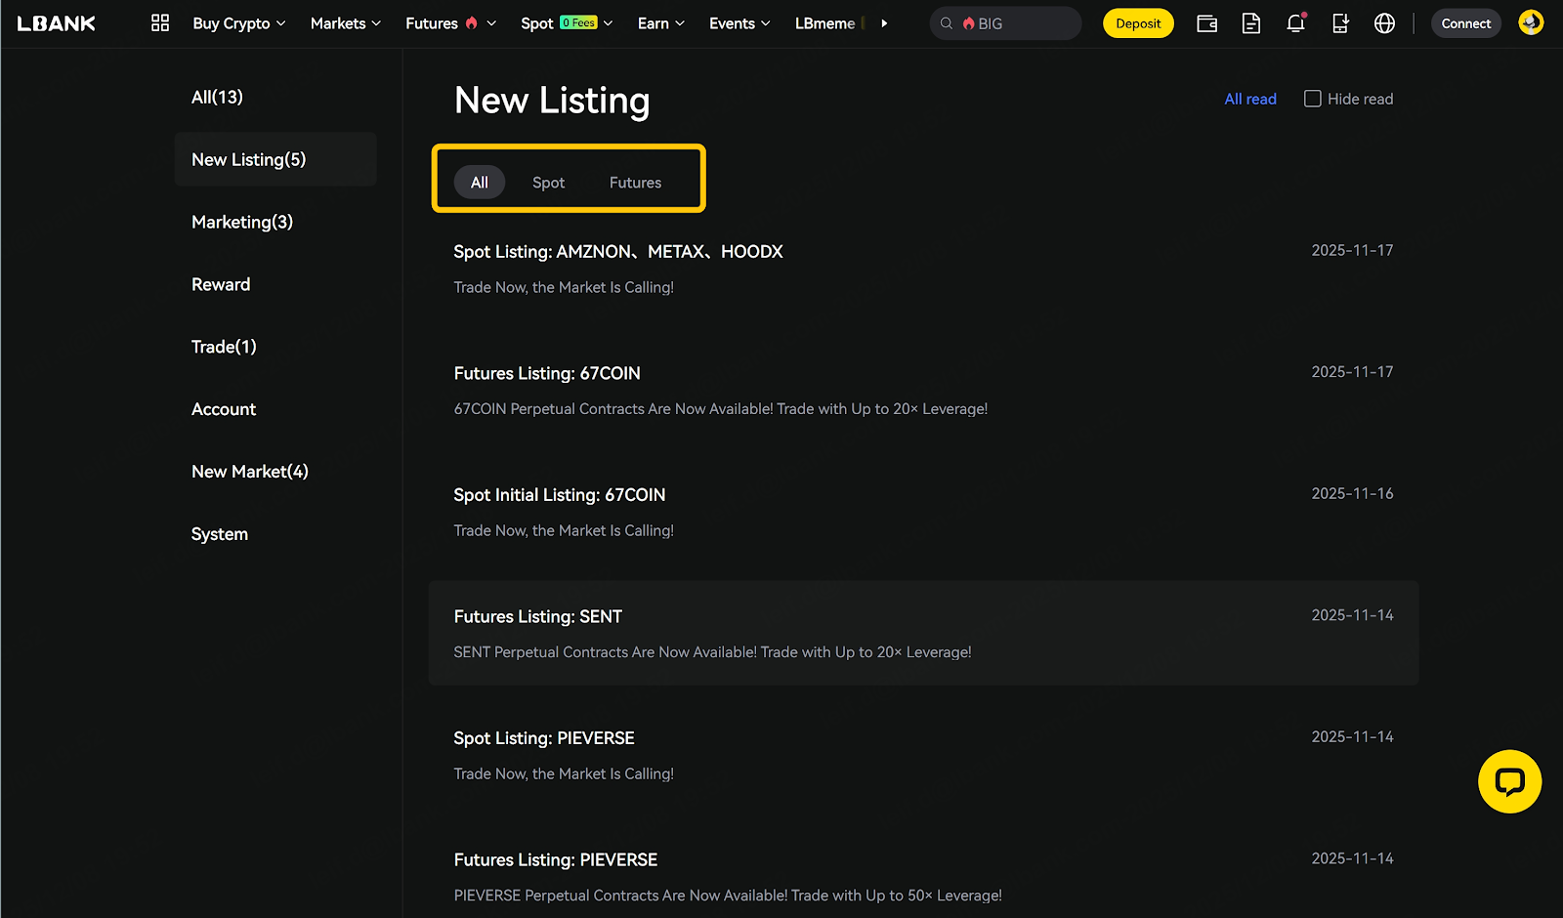Switch to the Futures filter tab
Image resolution: width=1563 pixels, height=918 pixels.
[635, 183]
